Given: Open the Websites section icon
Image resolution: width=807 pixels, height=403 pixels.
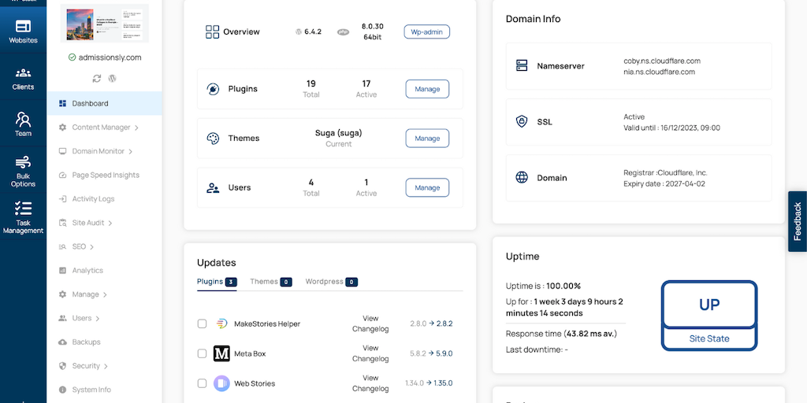Looking at the screenshot, I should pos(23,28).
